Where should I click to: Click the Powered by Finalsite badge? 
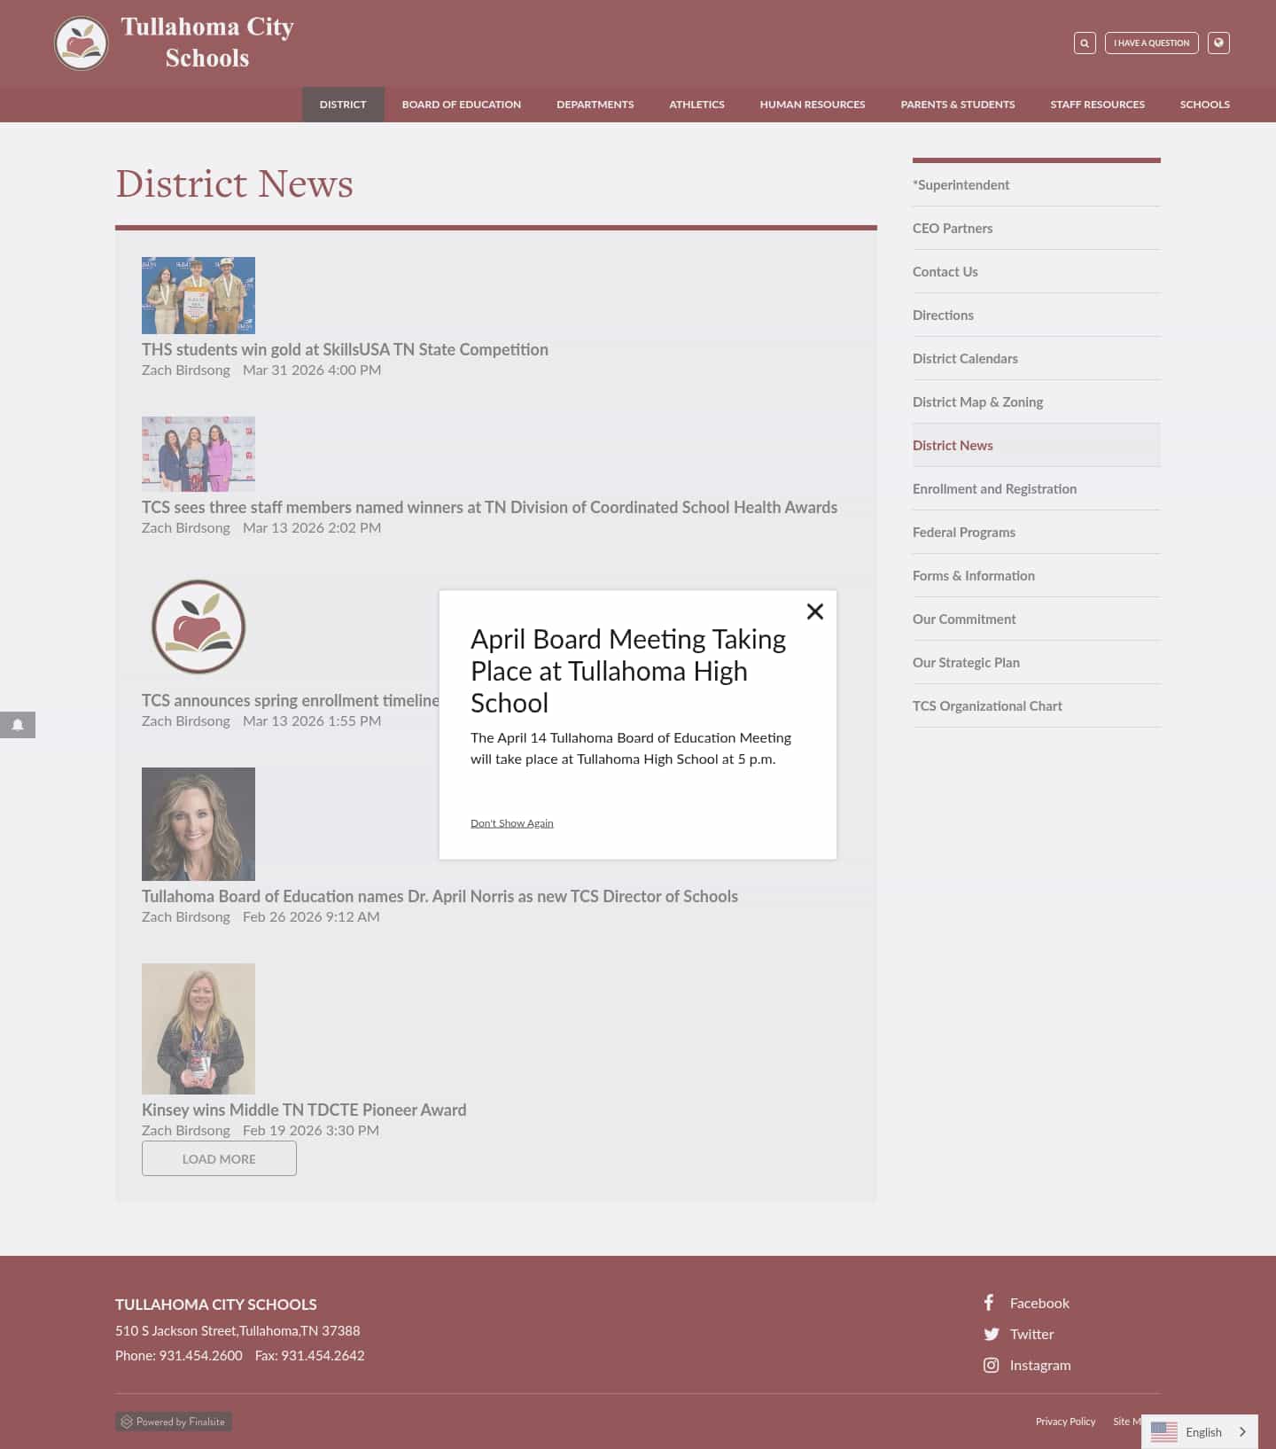174,1422
